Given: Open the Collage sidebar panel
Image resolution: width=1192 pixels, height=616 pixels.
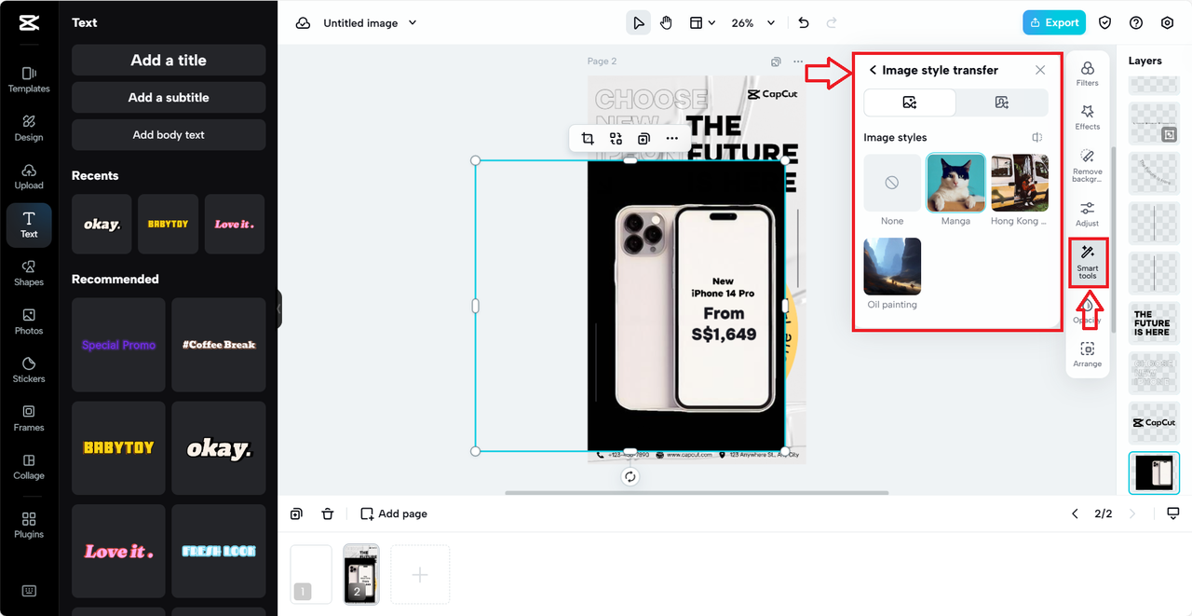Looking at the screenshot, I should [x=29, y=467].
